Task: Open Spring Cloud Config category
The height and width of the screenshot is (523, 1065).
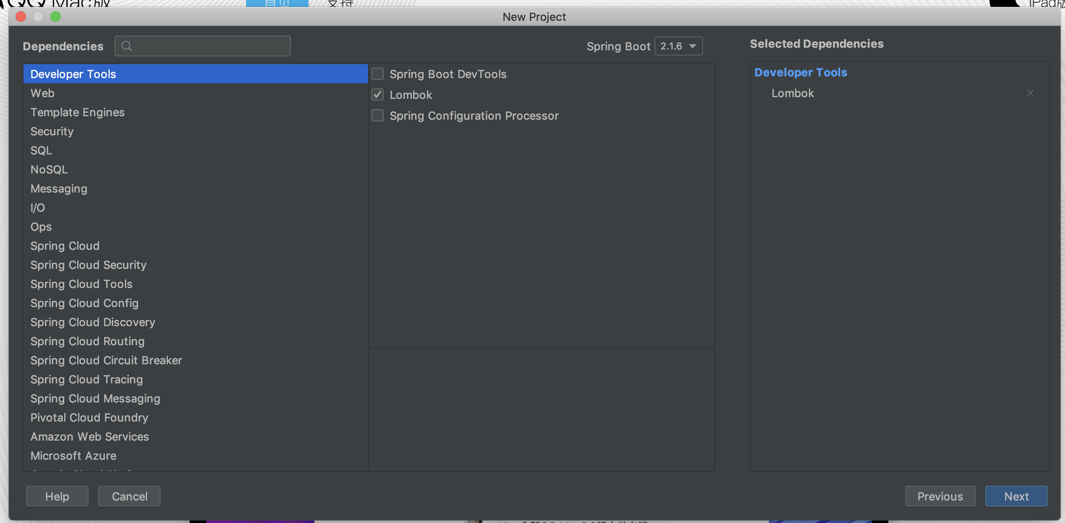Action: (x=195, y=303)
